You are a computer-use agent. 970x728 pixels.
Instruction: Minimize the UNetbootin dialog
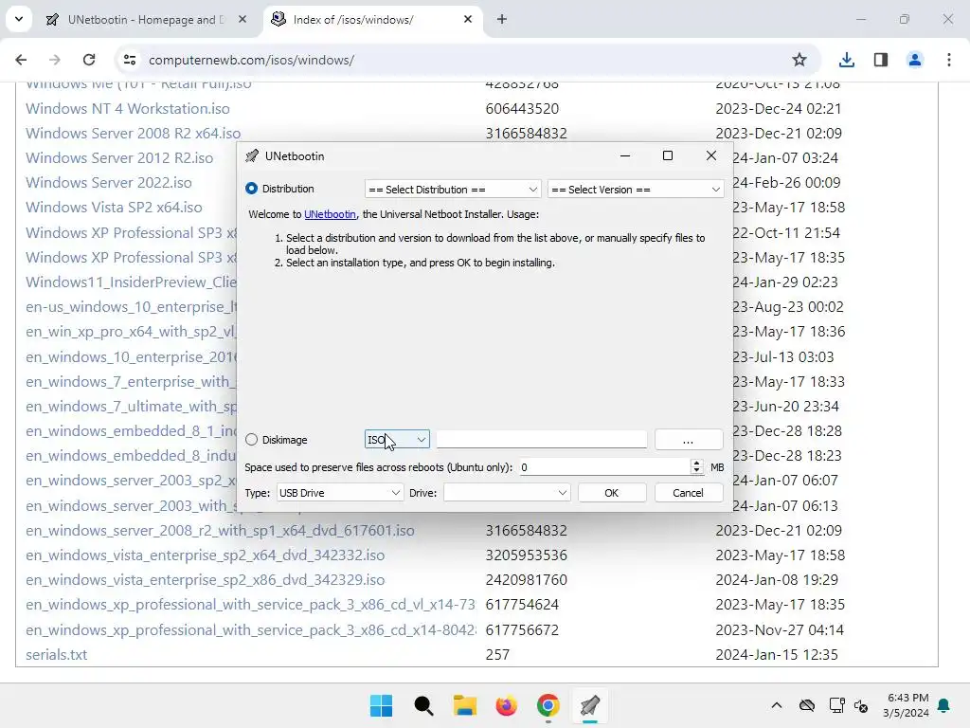click(625, 156)
